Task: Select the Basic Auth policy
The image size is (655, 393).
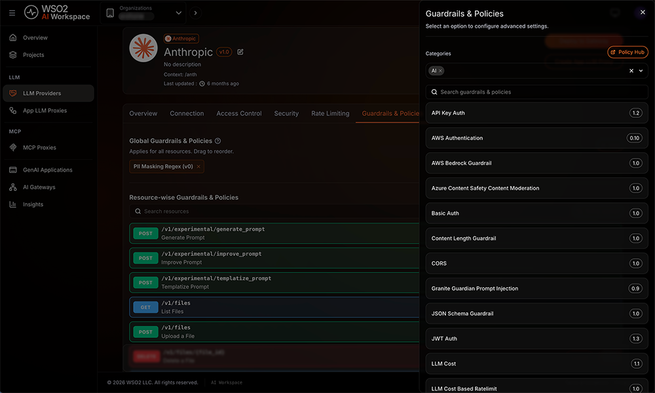Action: click(x=537, y=214)
